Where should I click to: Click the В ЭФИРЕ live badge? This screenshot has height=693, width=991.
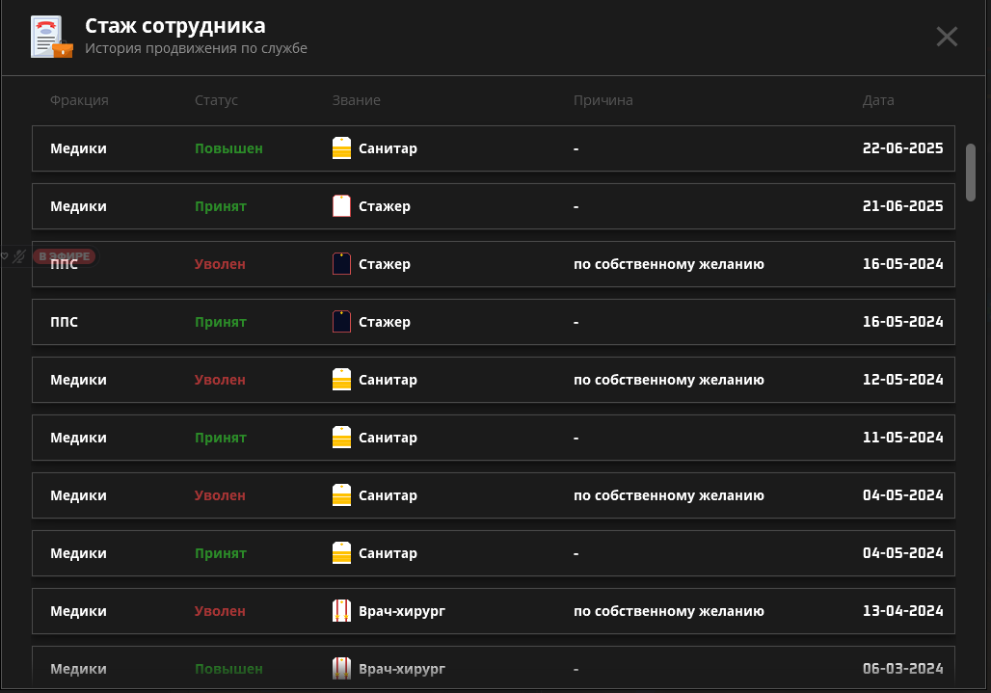(x=65, y=256)
